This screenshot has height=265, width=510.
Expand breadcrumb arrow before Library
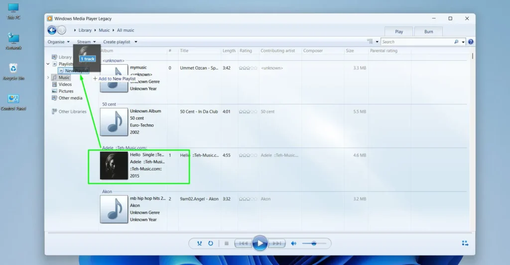point(75,30)
